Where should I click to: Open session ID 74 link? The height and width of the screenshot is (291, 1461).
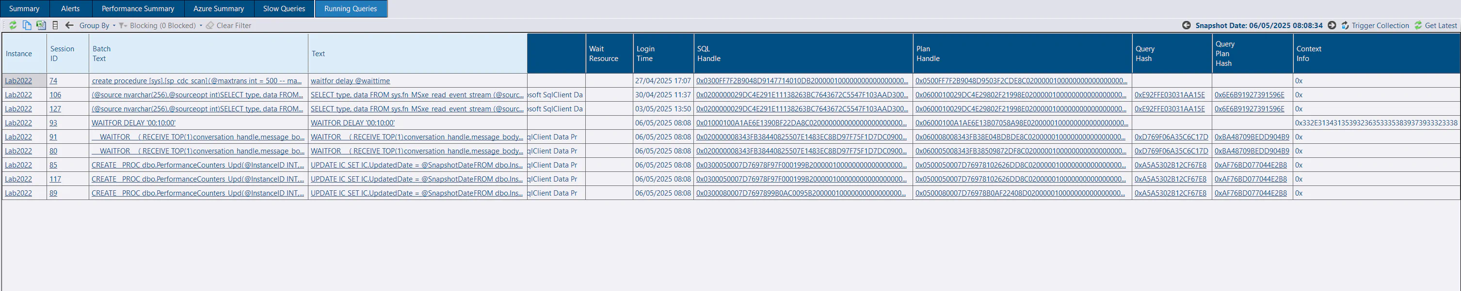53,81
